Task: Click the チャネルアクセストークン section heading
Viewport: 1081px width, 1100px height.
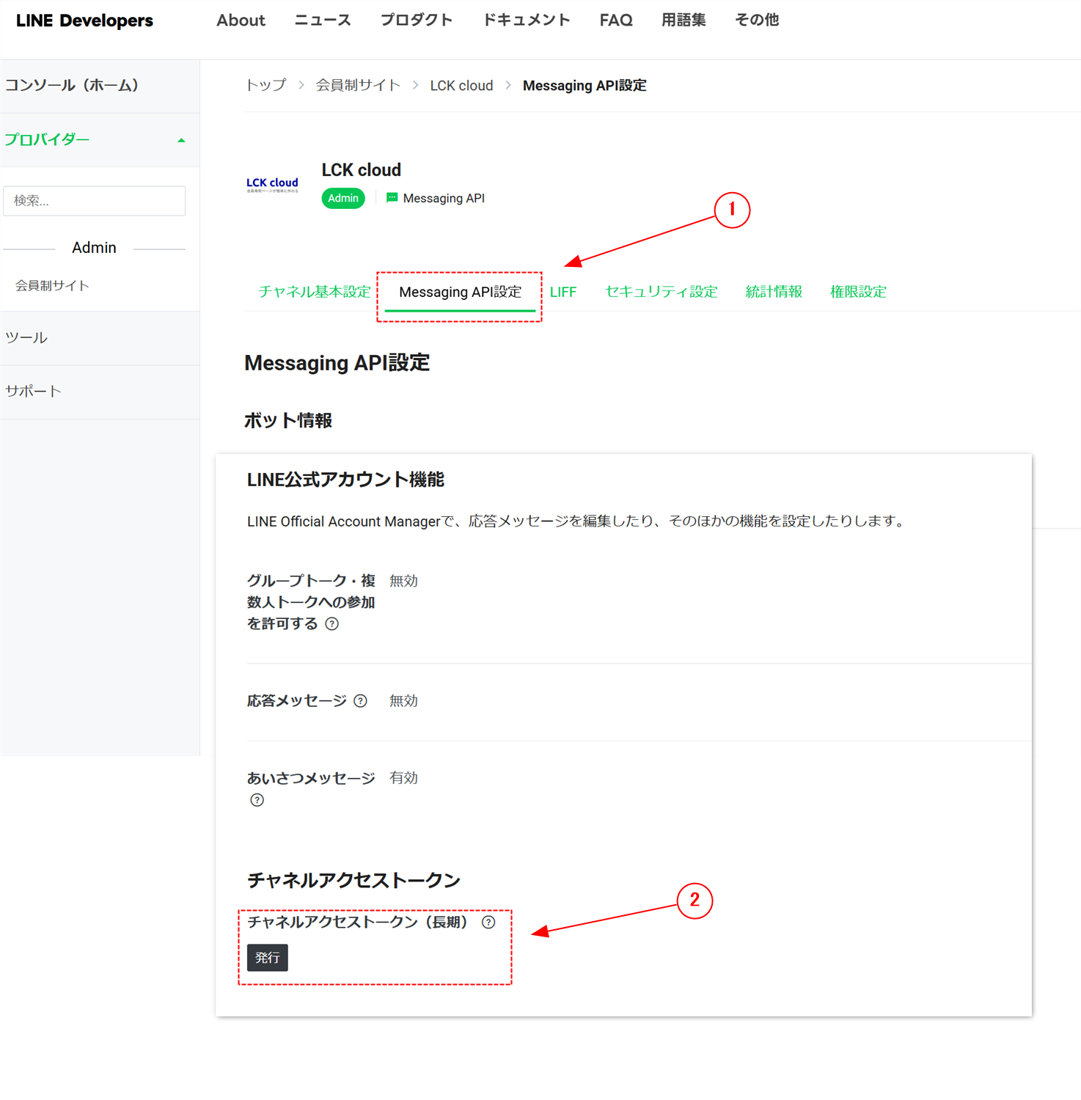Action: pos(353,881)
